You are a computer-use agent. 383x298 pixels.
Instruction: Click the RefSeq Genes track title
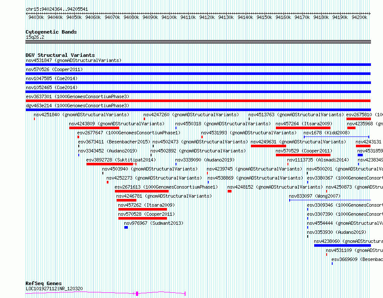coord(44,284)
